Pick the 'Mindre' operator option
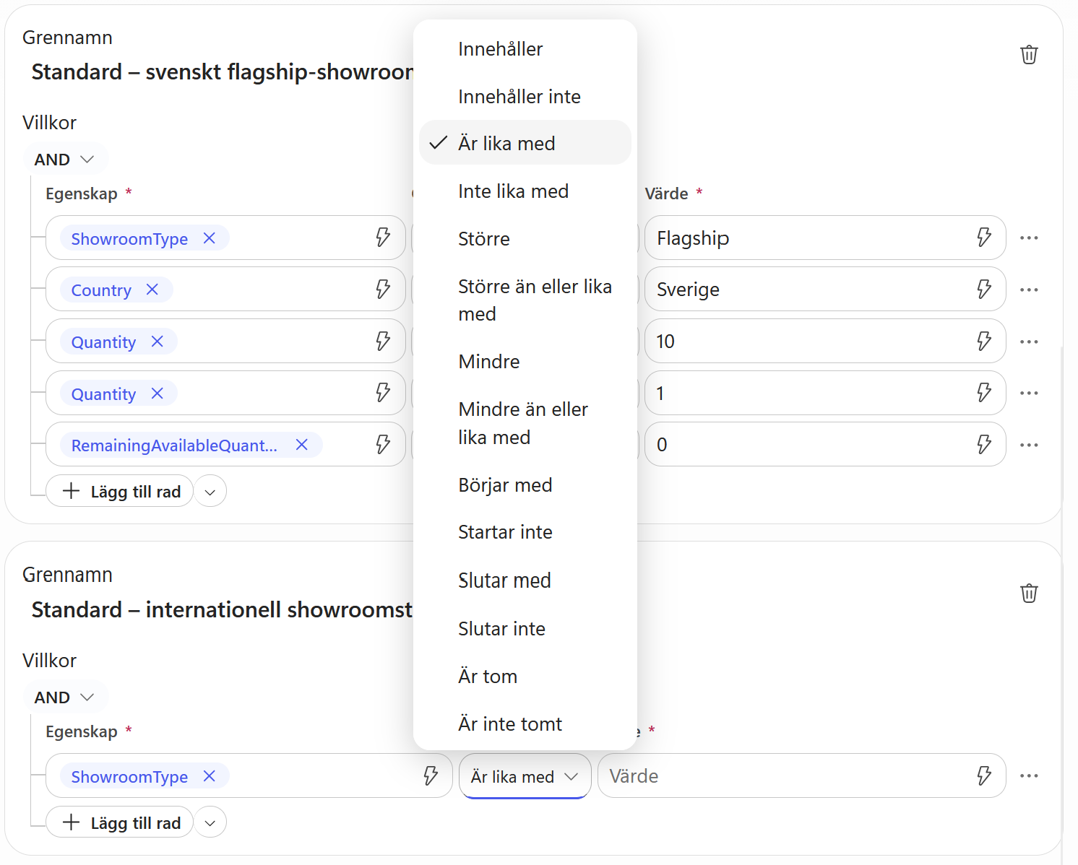 (525, 362)
